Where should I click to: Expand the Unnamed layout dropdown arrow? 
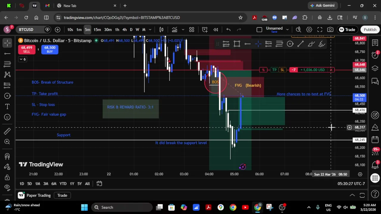coord(287,29)
